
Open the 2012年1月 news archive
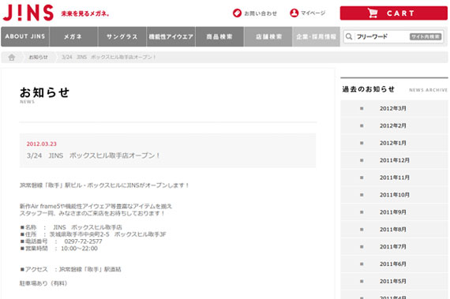pyautogui.click(x=394, y=143)
